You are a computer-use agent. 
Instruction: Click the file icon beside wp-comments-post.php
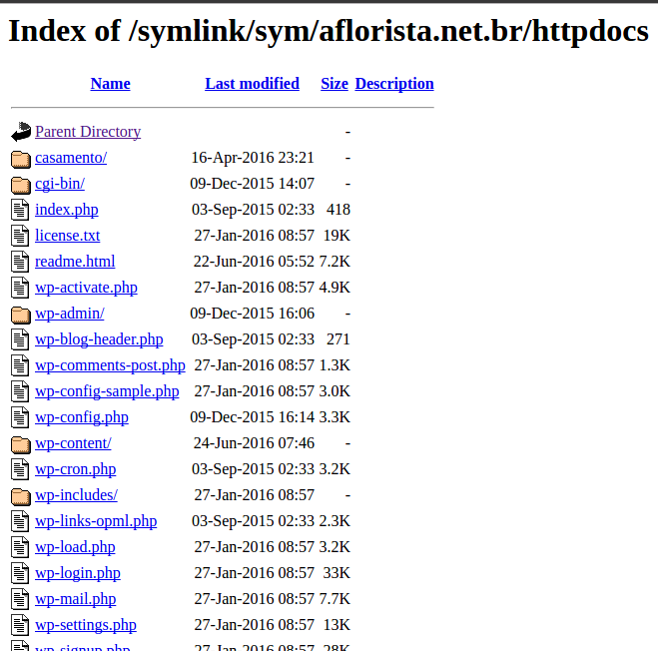(x=20, y=365)
